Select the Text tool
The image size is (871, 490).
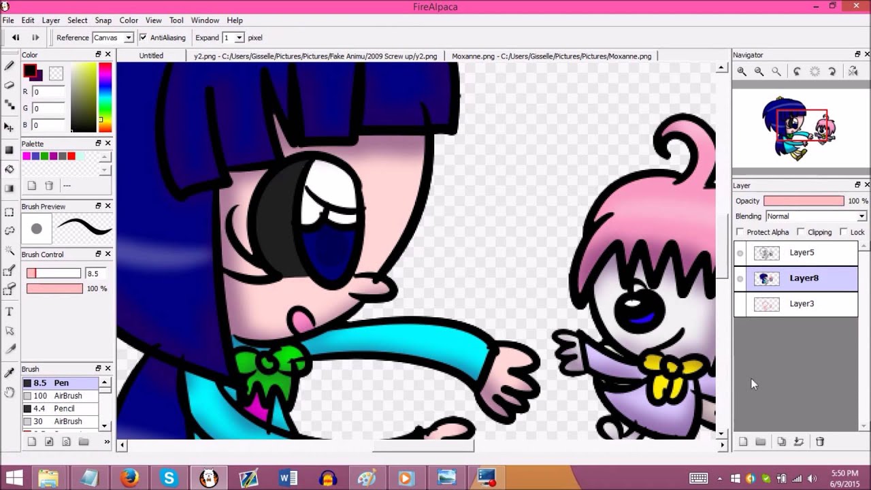point(9,312)
